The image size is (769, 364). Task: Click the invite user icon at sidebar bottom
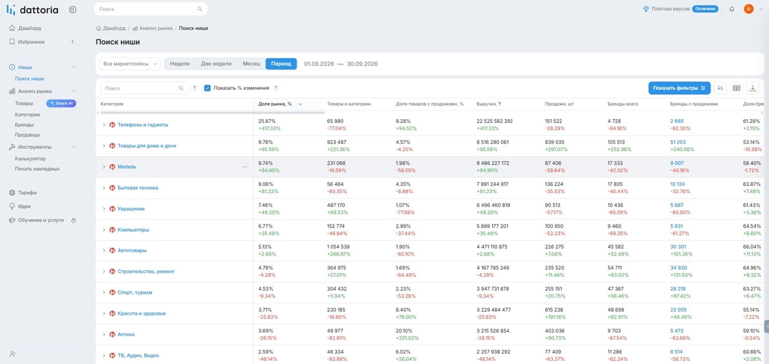pyautogui.click(x=13, y=354)
